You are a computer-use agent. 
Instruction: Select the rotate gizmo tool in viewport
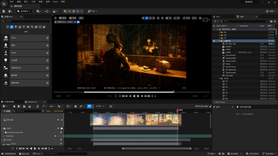click(x=150, y=18)
